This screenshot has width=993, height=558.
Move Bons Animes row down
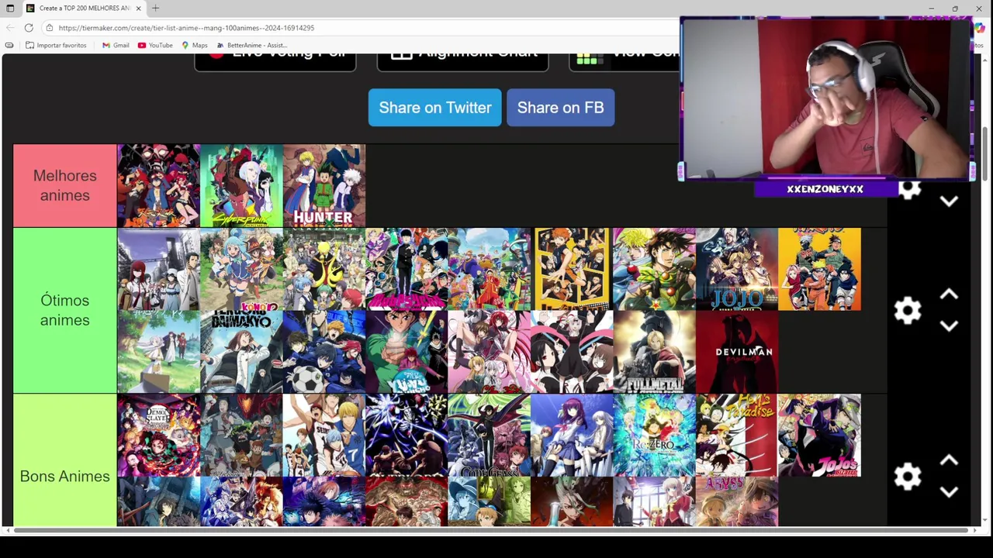[949, 492]
